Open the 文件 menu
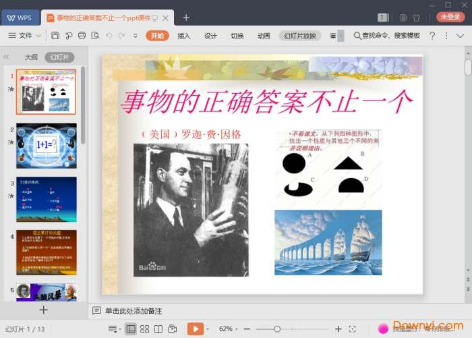The height and width of the screenshot is (338, 472). pos(26,36)
